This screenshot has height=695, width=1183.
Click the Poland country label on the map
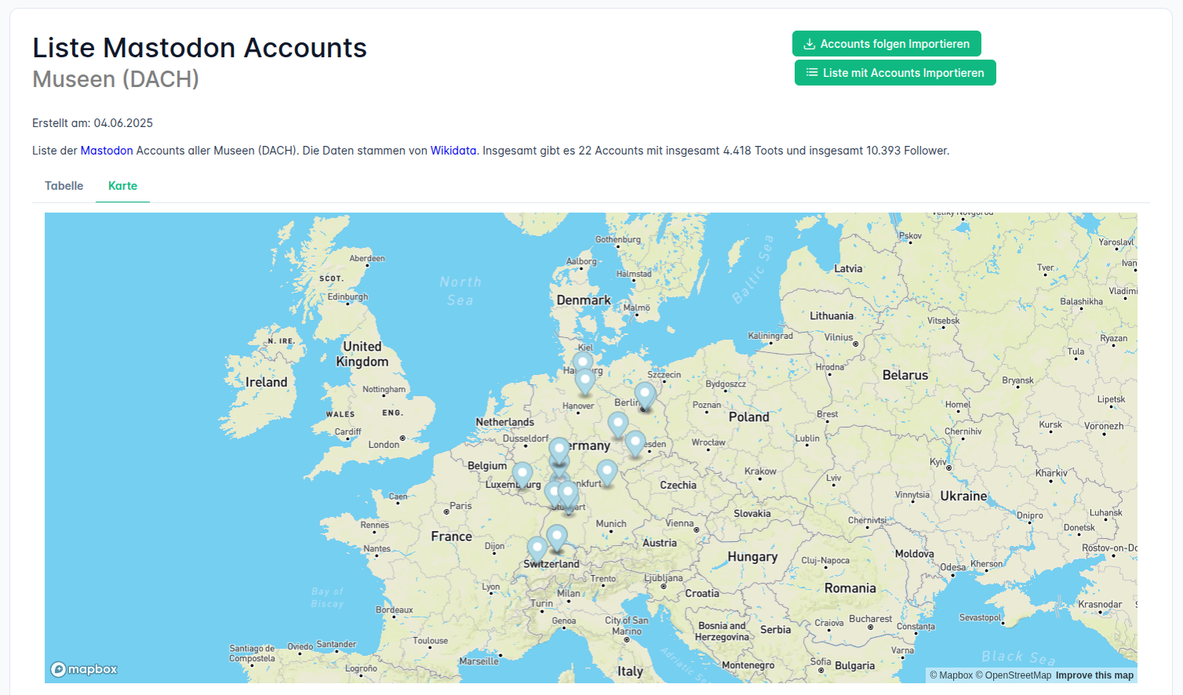click(x=749, y=417)
